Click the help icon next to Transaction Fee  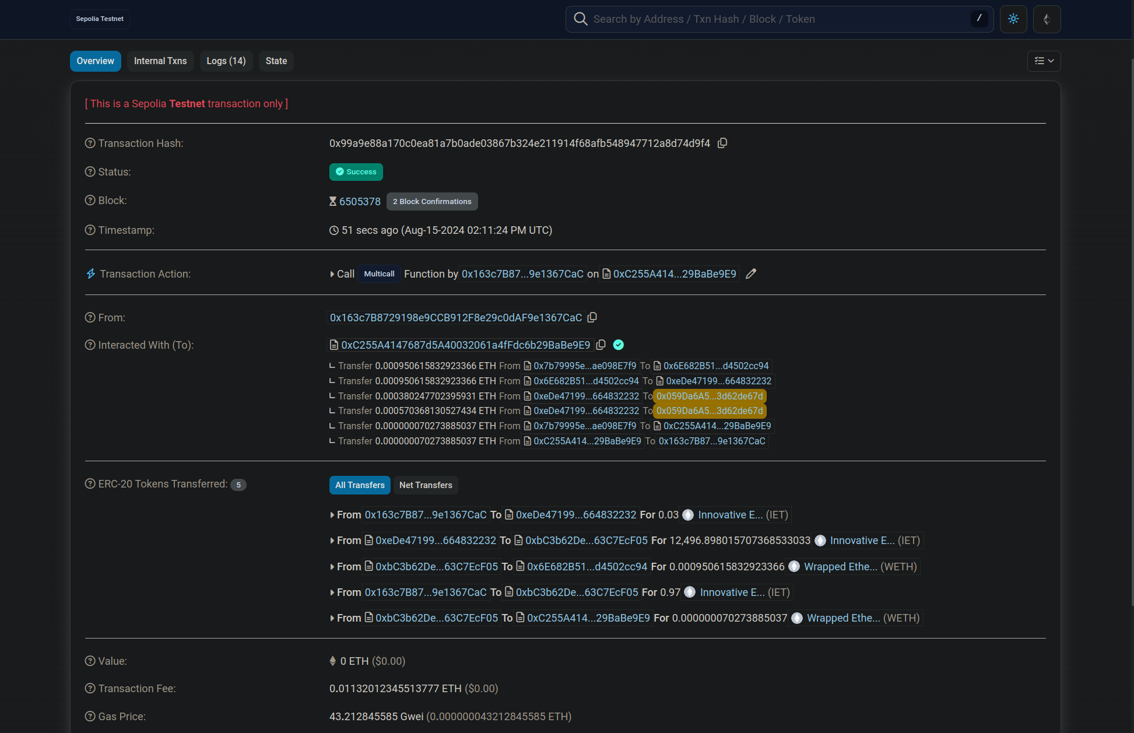[x=90, y=688]
